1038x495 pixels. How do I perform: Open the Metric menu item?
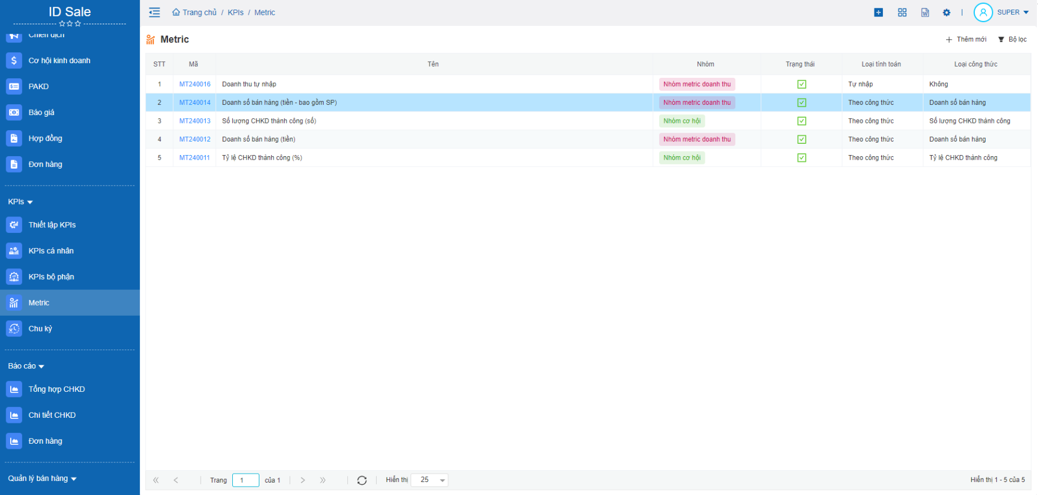pyautogui.click(x=70, y=303)
